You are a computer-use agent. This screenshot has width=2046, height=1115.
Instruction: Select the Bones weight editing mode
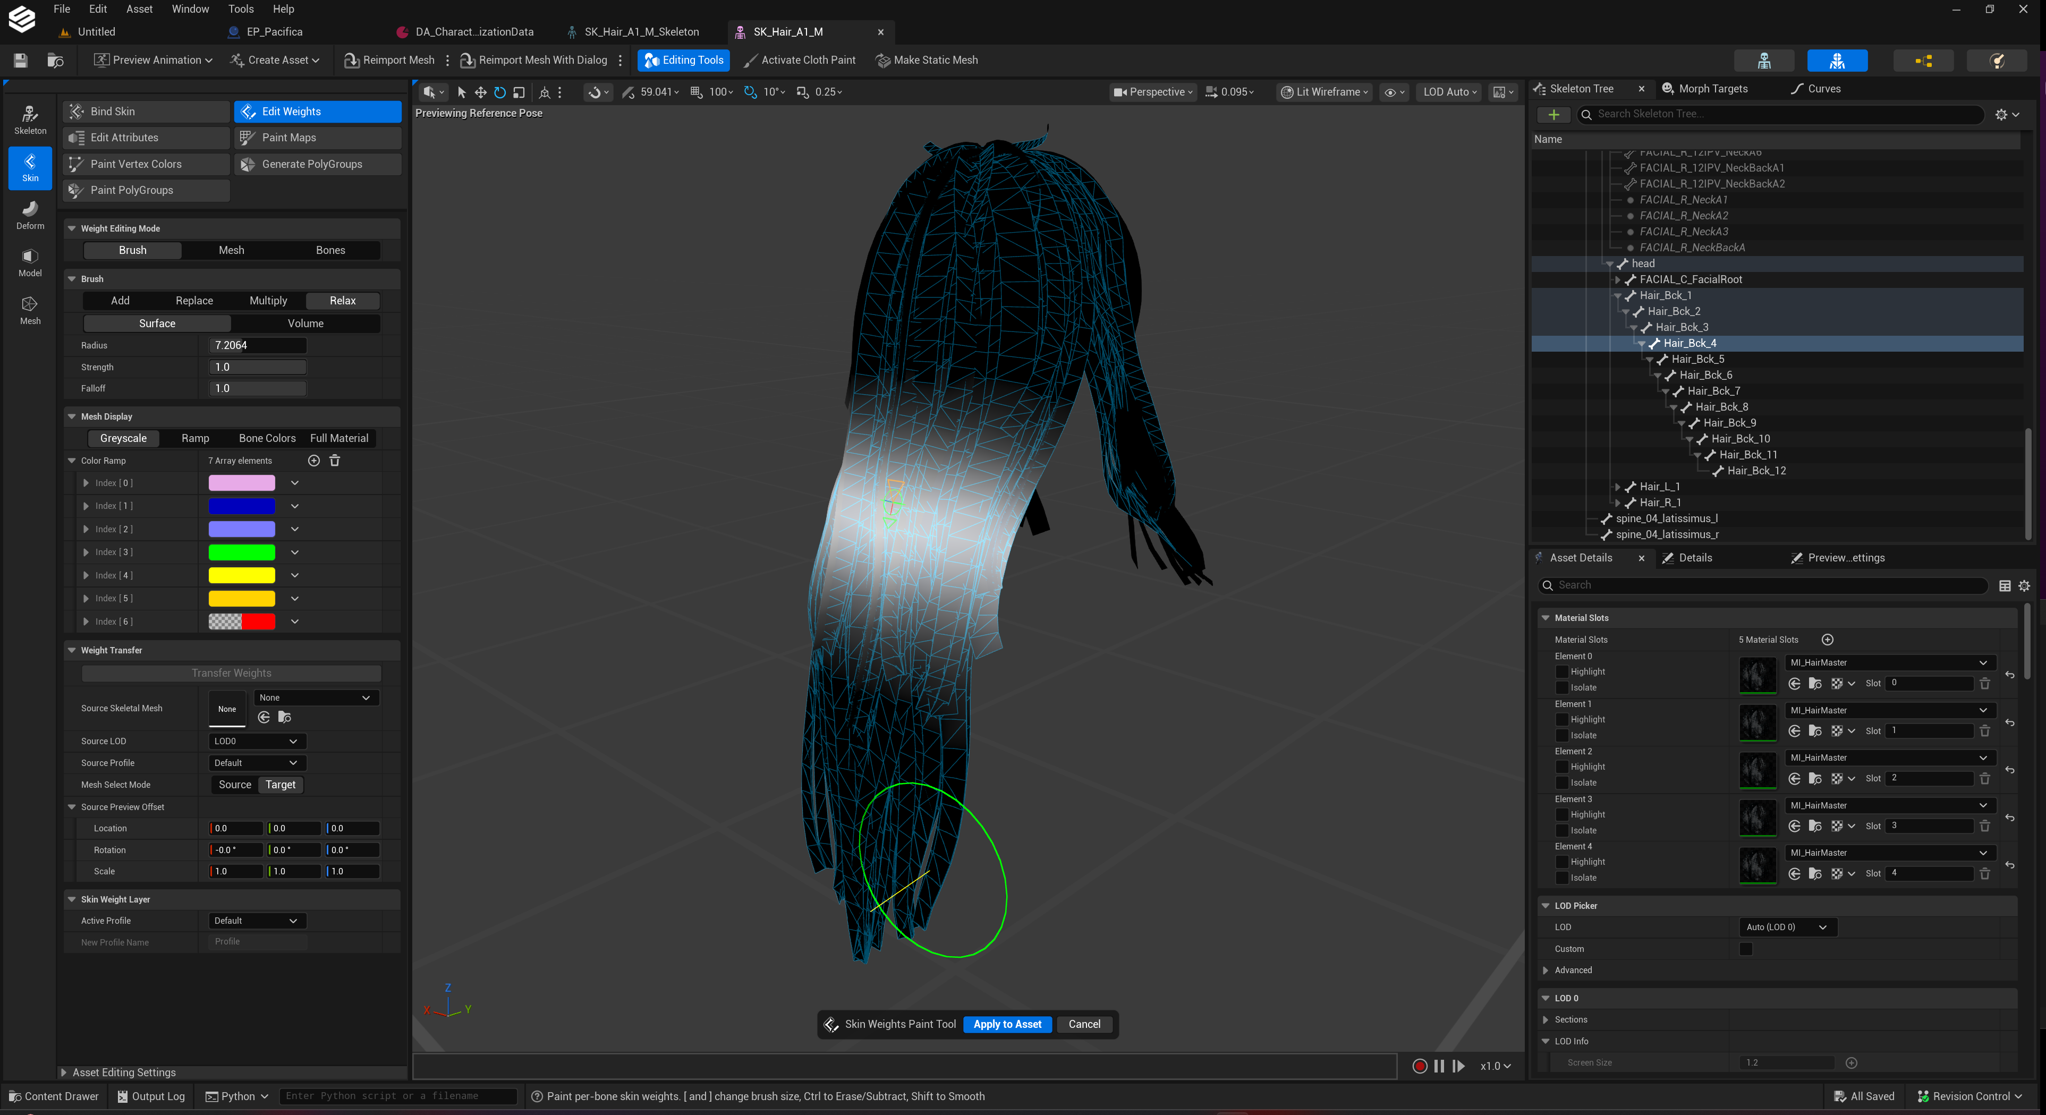coord(330,250)
